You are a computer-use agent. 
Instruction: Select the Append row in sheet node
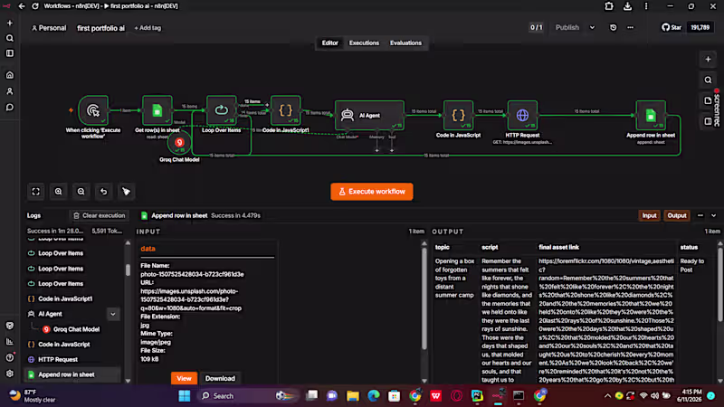click(651, 116)
